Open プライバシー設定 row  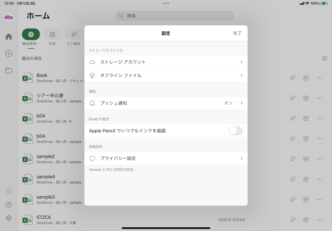coord(166,158)
